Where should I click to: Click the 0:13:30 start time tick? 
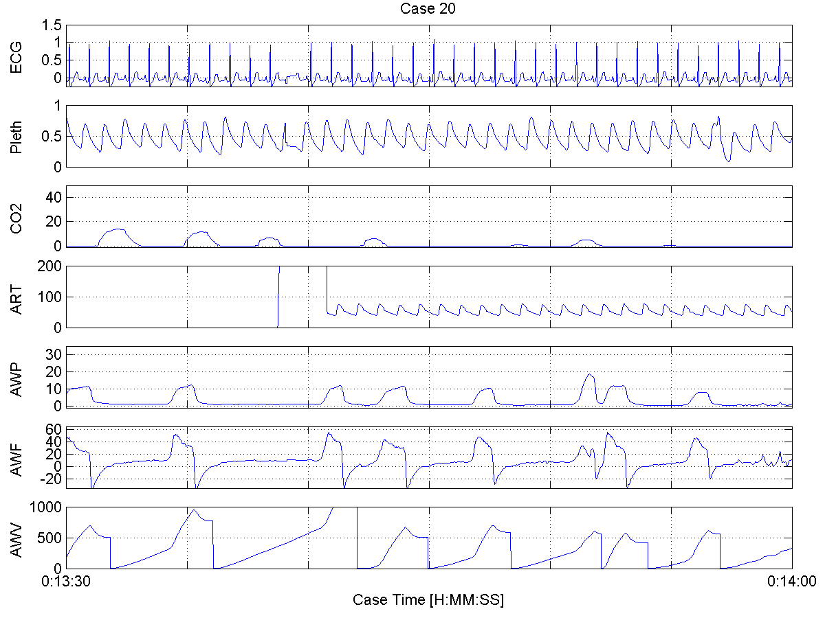[66, 581]
